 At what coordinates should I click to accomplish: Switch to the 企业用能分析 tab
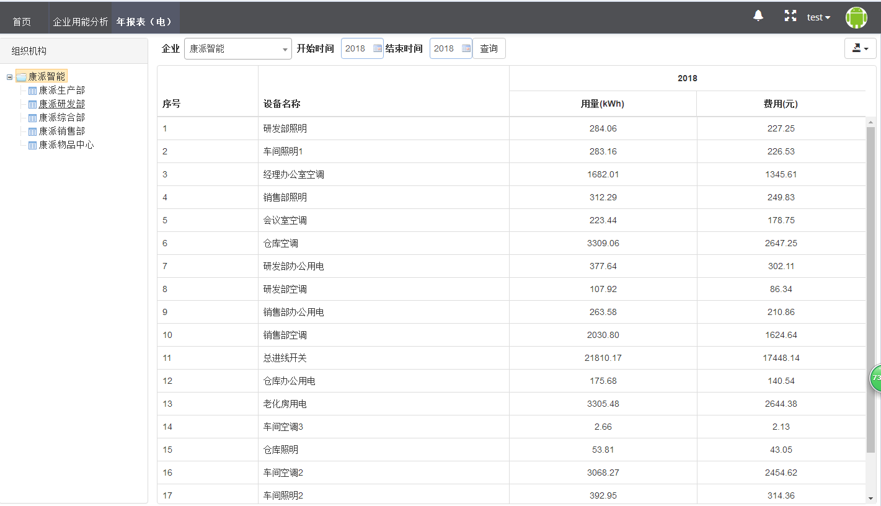81,22
